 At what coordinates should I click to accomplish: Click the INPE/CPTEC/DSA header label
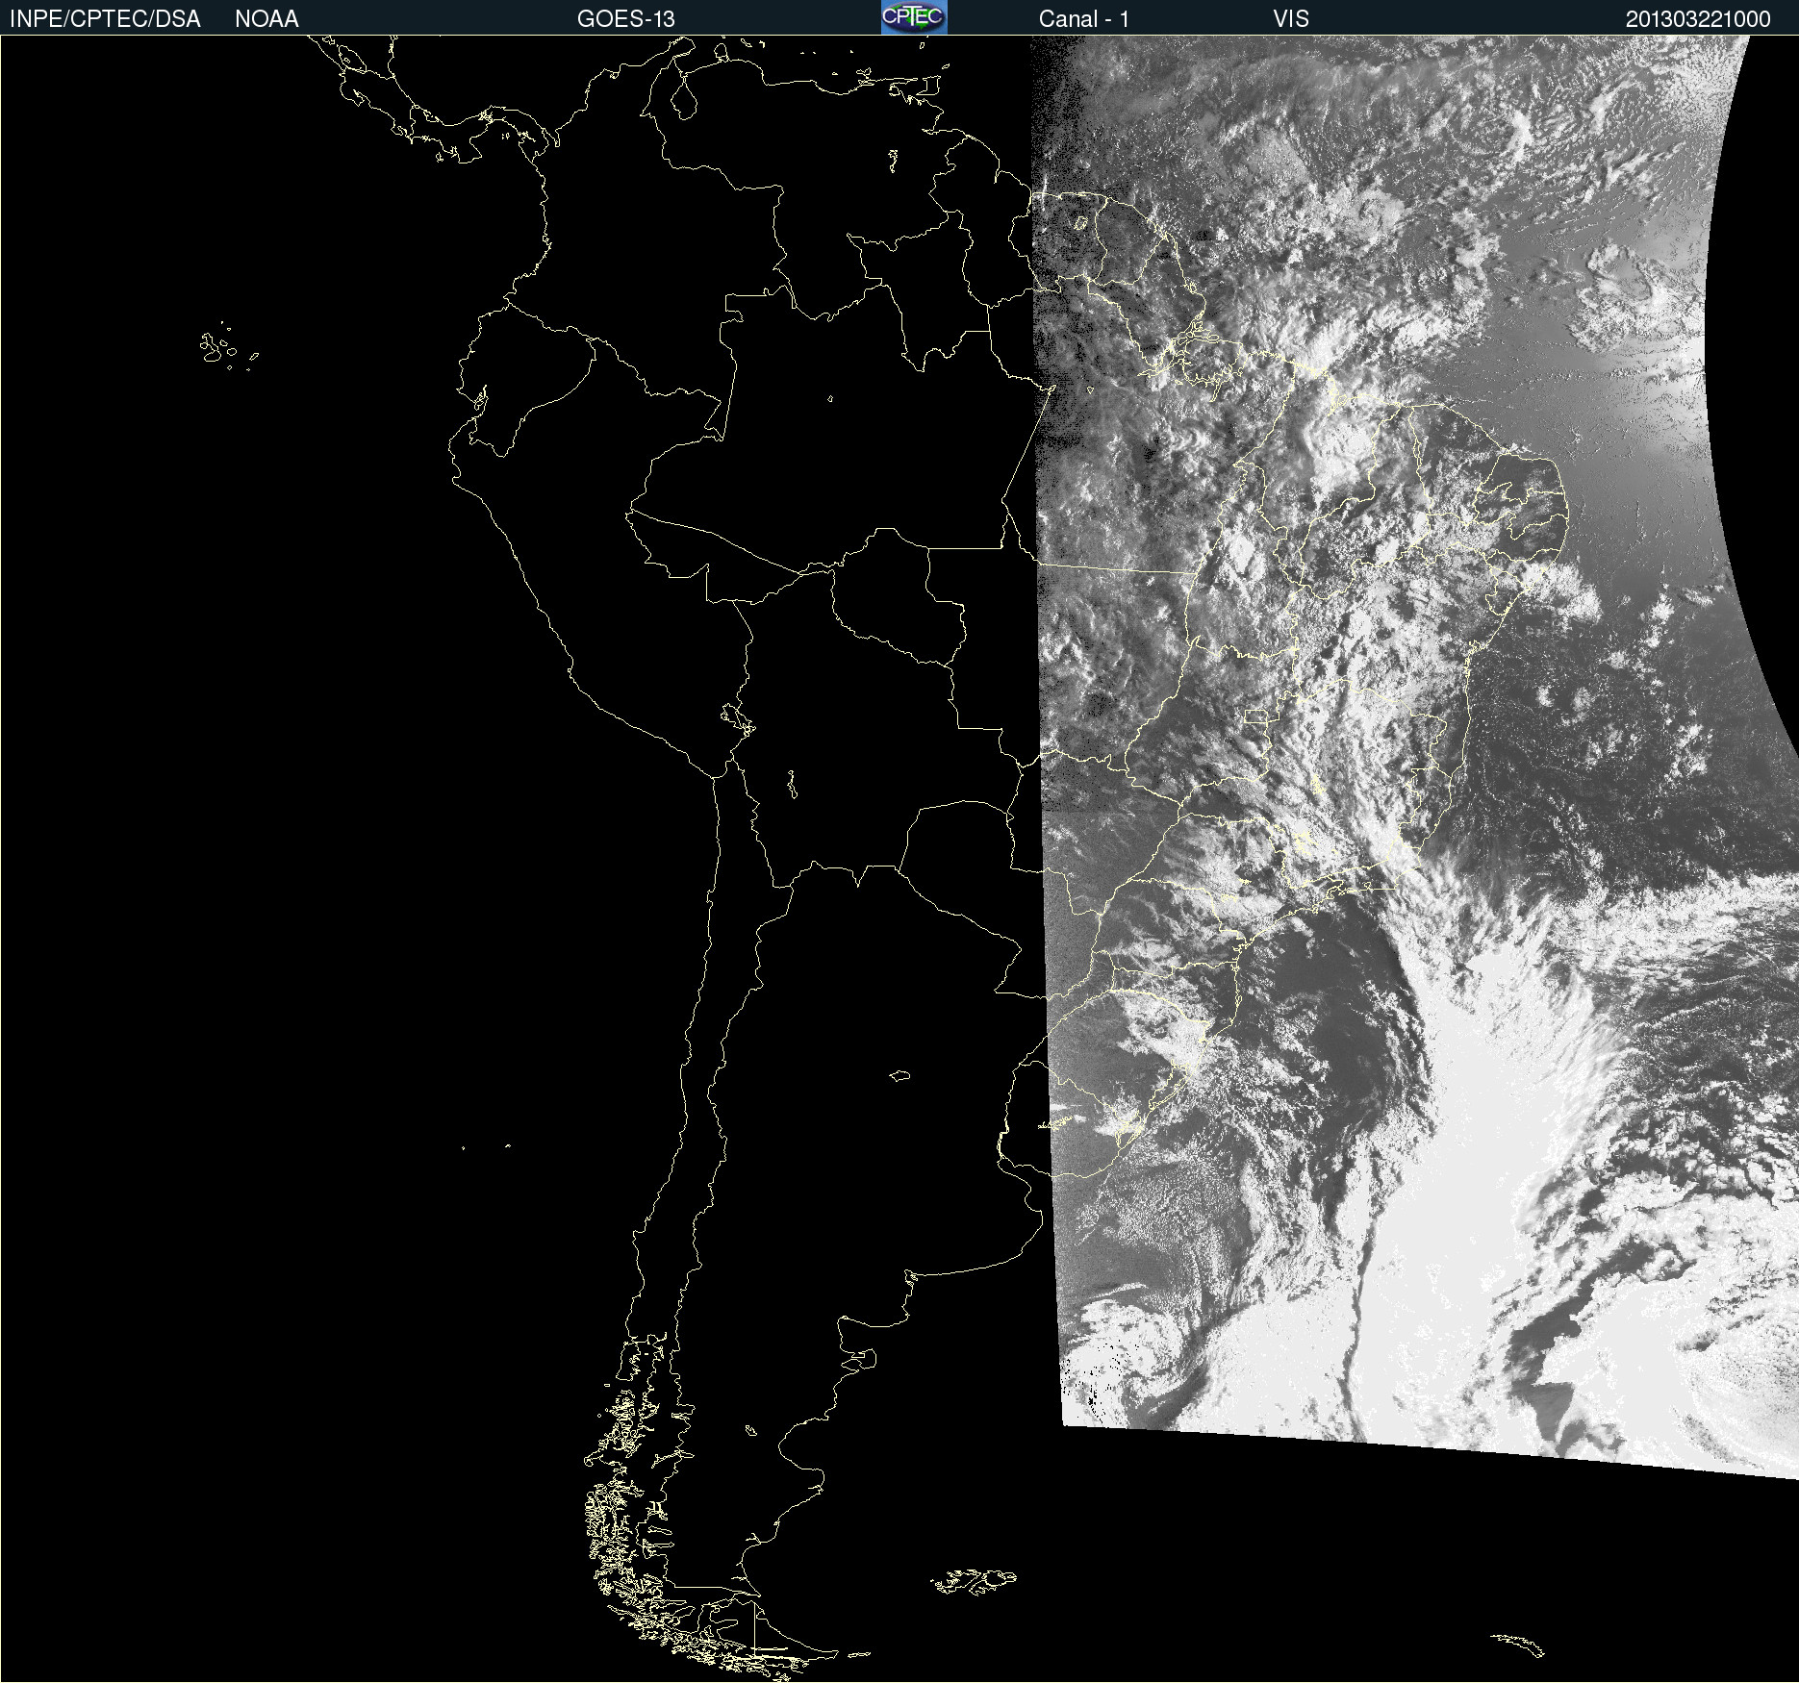coord(105,18)
